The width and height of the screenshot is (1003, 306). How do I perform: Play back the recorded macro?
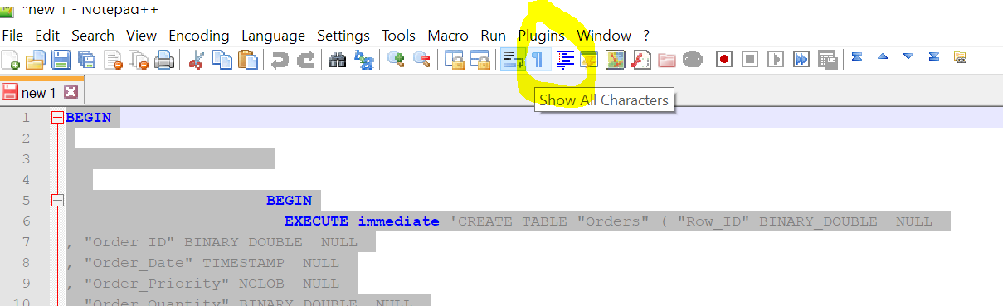point(776,60)
